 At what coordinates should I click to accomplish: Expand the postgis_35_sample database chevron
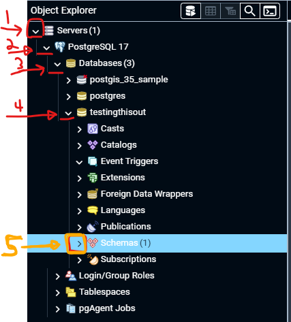point(68,80)
